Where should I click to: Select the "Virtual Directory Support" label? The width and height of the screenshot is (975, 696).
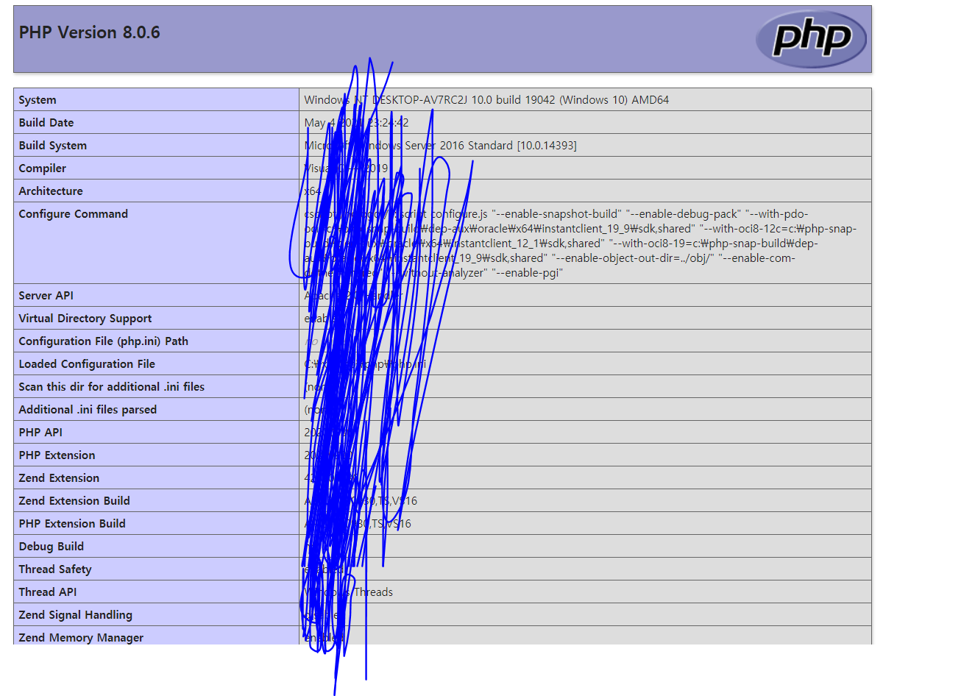click(85, 319)
